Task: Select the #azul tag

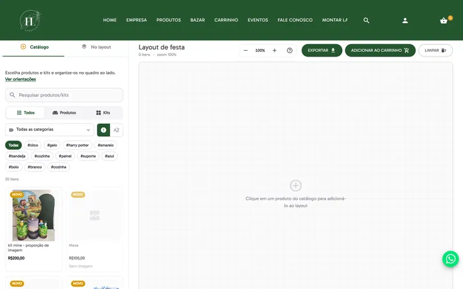Action: point(109,156)
